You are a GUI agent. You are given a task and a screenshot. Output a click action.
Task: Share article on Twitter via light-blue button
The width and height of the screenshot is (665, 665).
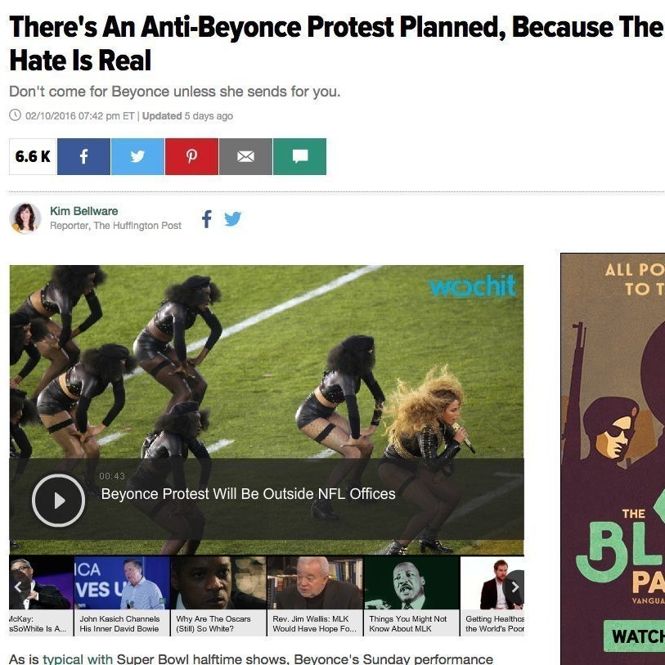(137, 156)
